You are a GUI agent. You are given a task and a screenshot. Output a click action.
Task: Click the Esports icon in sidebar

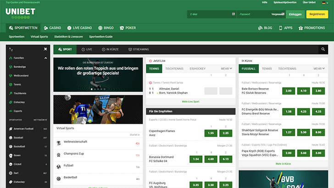(11, 111)
